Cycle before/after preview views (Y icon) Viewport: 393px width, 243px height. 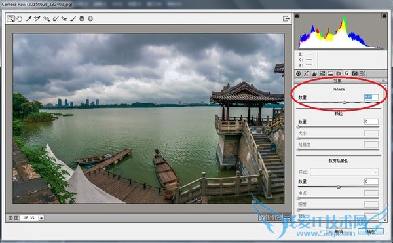(262, 217)
